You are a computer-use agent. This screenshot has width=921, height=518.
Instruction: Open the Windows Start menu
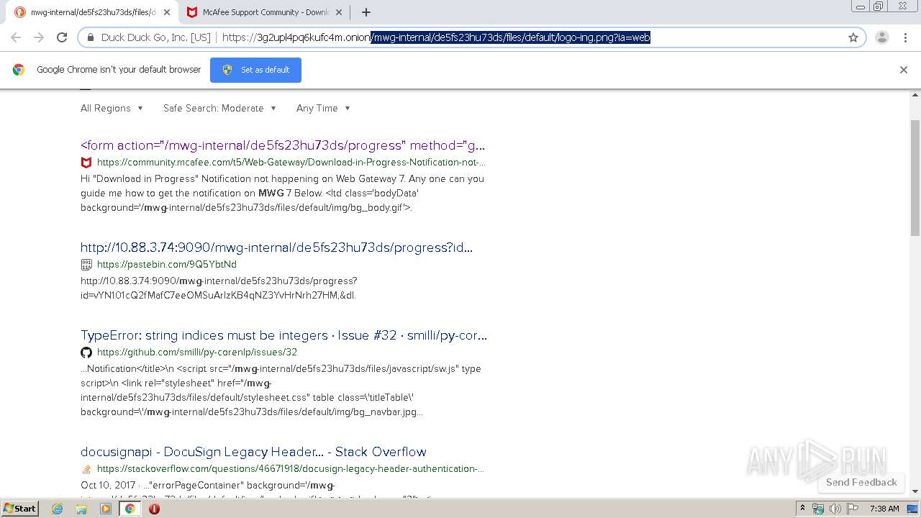click(19, 508)
